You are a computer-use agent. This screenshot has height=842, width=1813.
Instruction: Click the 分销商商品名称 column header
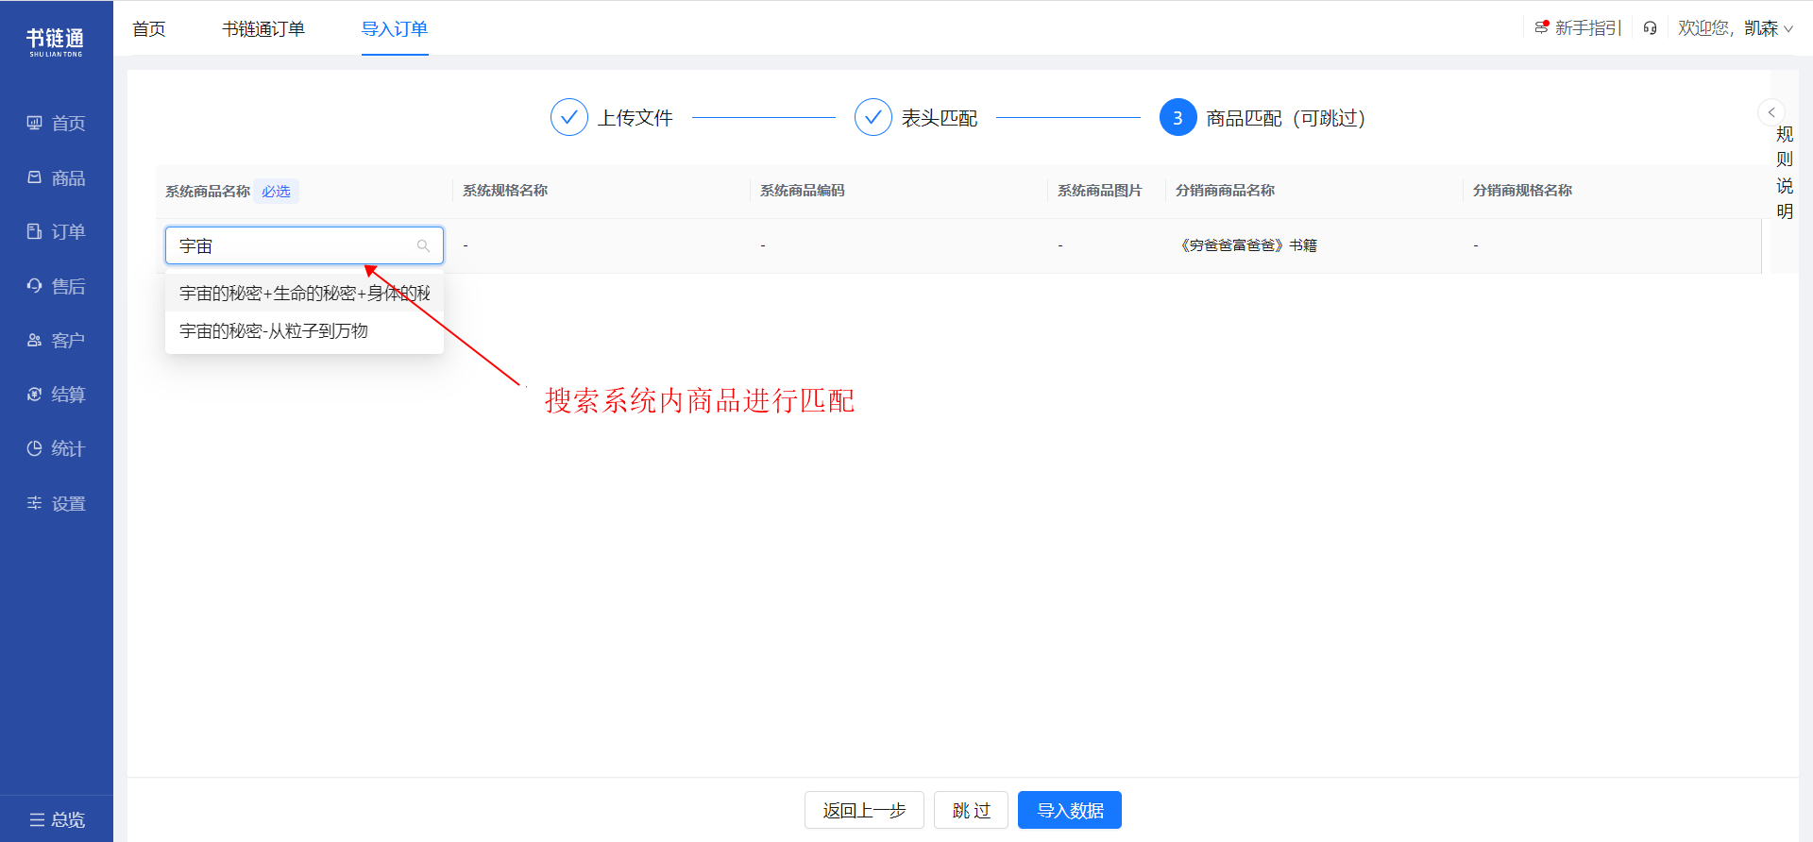[1226, 191]
